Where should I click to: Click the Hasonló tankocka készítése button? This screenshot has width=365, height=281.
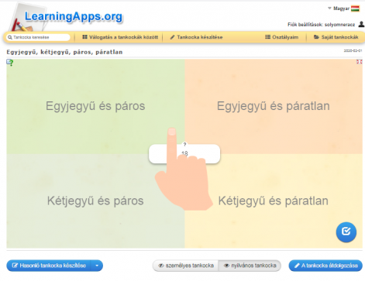pyautogui.click(x=49, y=266)
